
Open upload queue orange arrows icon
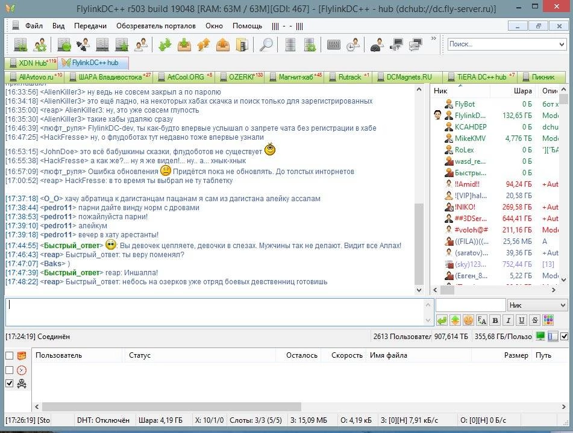pyautogui.click(x=204, y=45)
